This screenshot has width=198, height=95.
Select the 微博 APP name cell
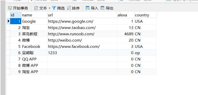point(34,65)
